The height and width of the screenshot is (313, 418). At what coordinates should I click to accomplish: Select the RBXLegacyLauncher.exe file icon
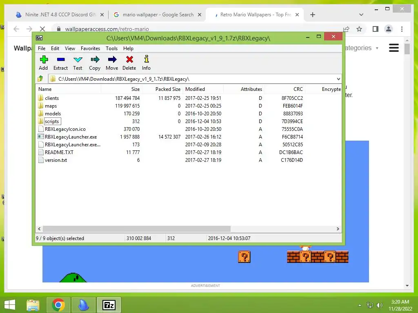[x=40, y=137]
